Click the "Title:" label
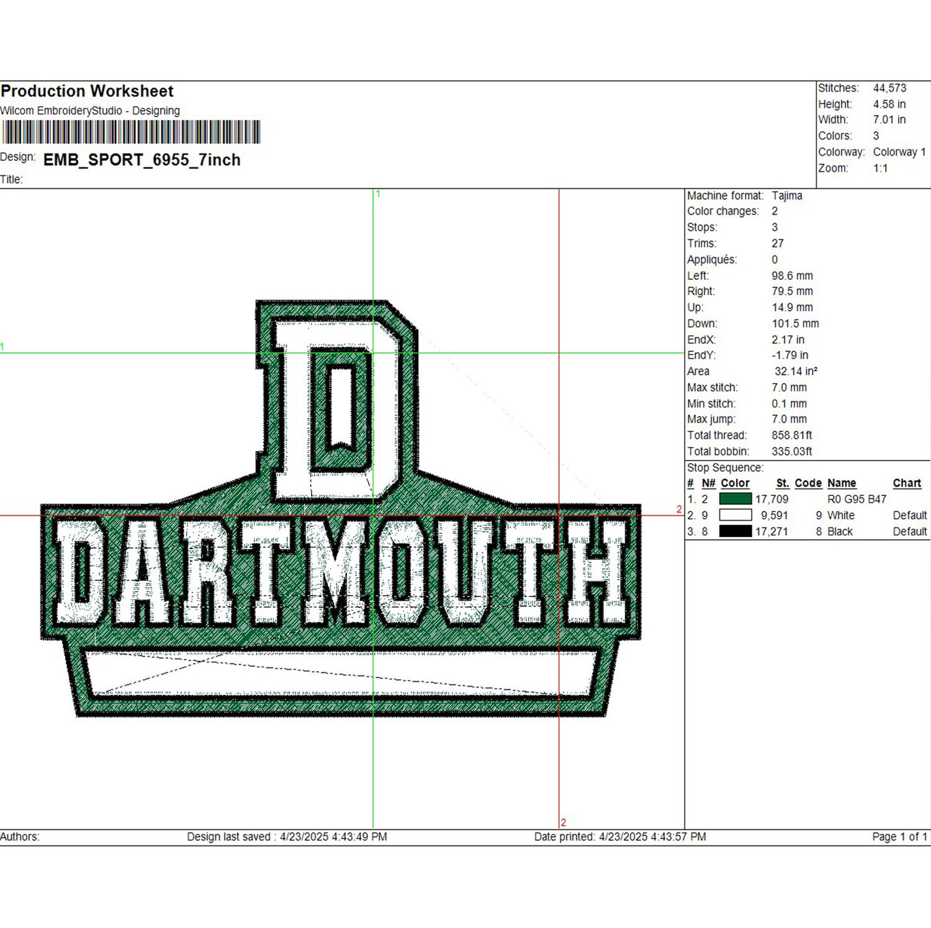This screenshot has height=928, width=931. coord(11,179)
